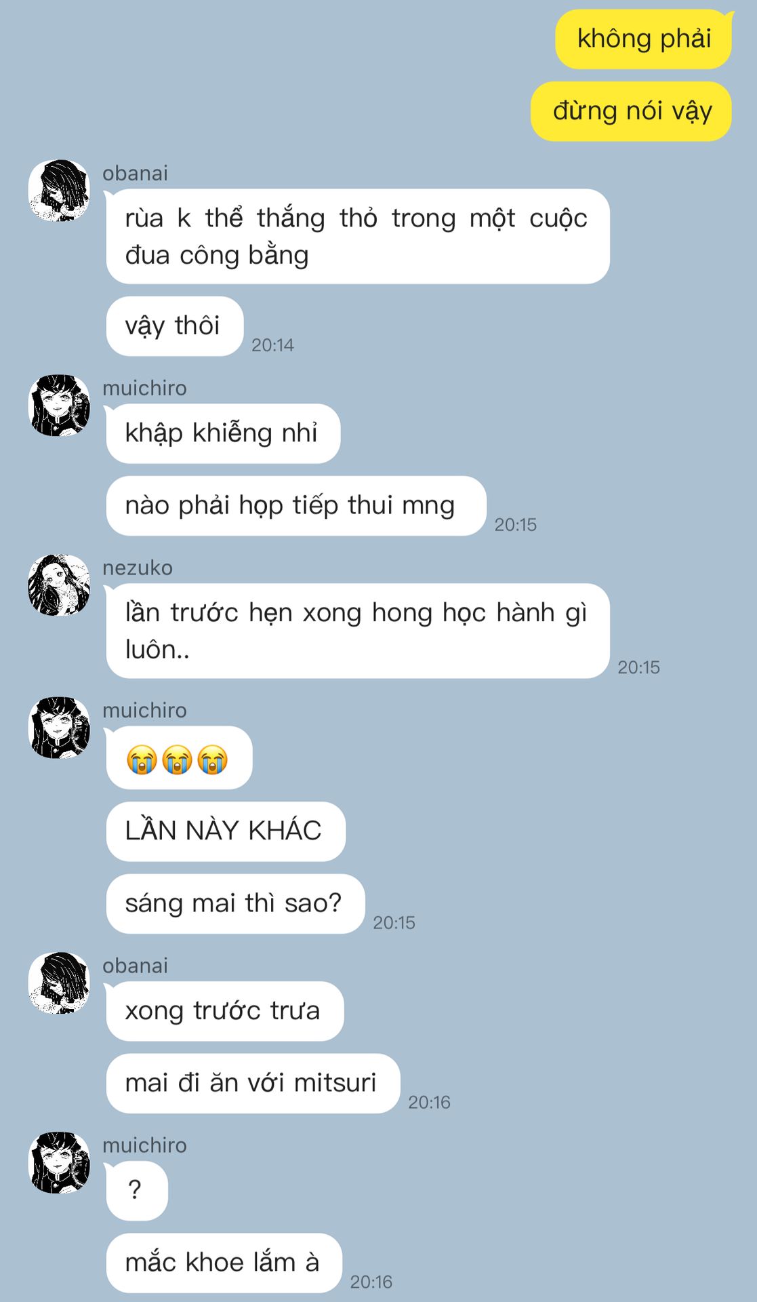Select the 'LẦN NÀY KHÁC' bubble
The image size is (757, 1302).
[x=226, y=832]
